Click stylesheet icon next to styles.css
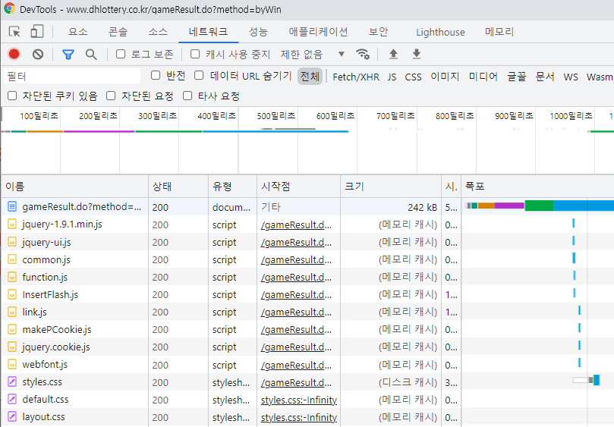This screenshot has height=427, width=614. (12, 381)
